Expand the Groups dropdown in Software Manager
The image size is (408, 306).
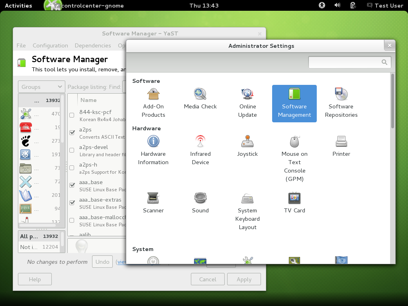pos(41,86)
